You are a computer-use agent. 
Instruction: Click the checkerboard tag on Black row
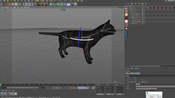[x=148, y=8]
